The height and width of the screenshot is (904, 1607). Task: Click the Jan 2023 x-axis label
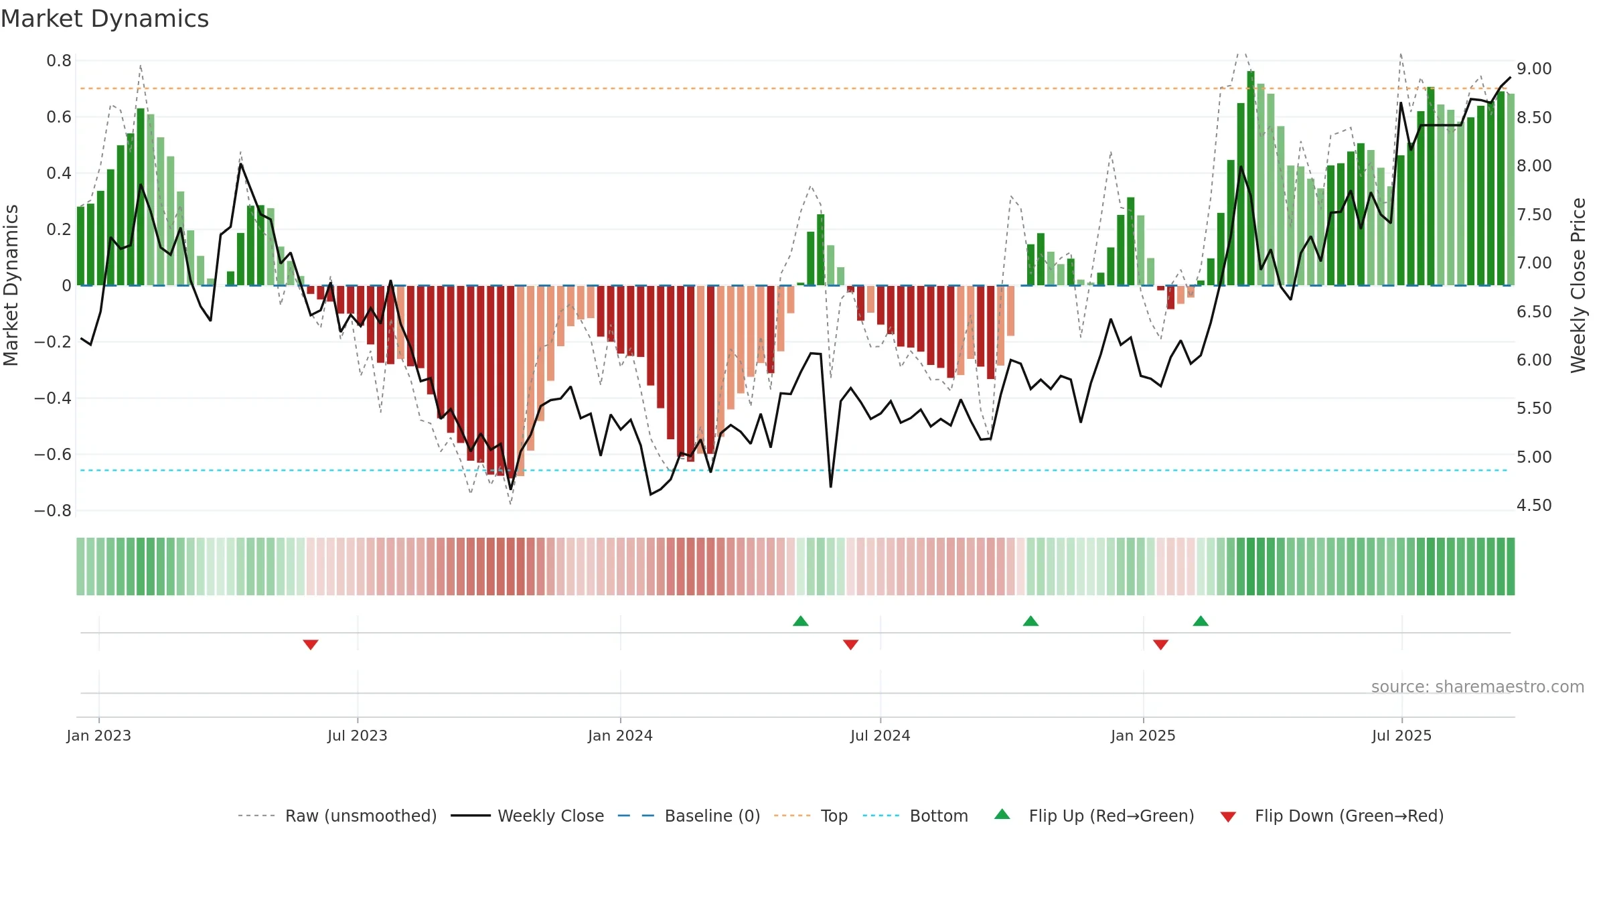point(99,735)
